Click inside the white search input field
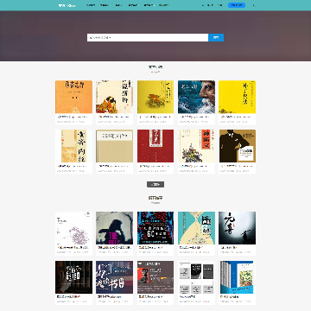This screenshot has width=311, height=311. [x=148, y=38]
